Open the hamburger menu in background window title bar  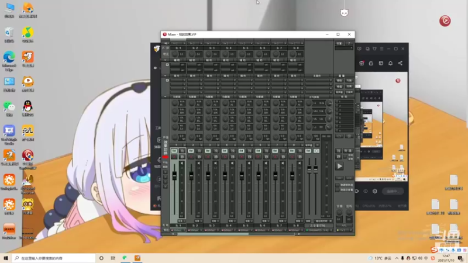tap(381, 49)
